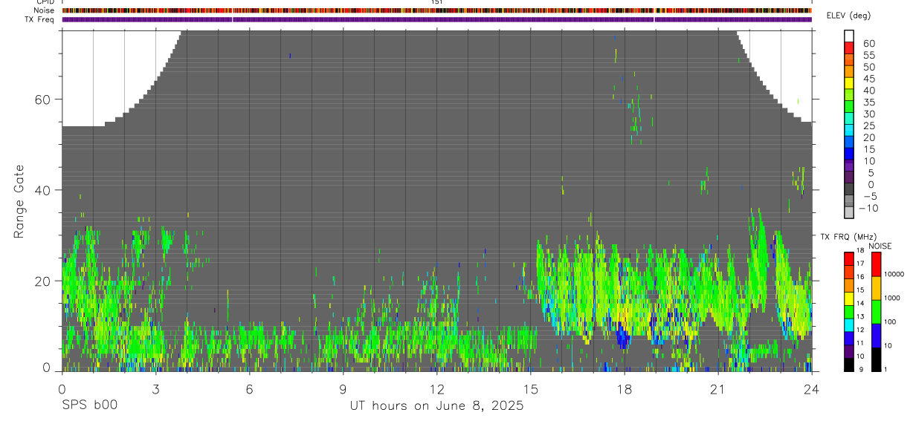Click the '14' tick on TX FRQ colorbar

(x=859, y=304)
